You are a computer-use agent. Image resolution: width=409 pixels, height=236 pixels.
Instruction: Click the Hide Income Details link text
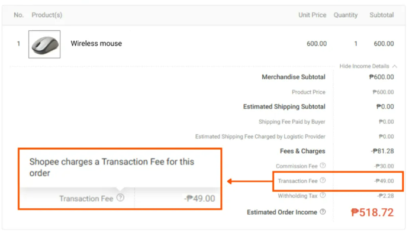pos(364,66)
